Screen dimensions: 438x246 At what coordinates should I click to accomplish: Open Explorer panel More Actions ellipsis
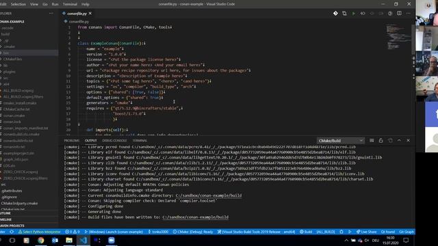click(51, 14)
